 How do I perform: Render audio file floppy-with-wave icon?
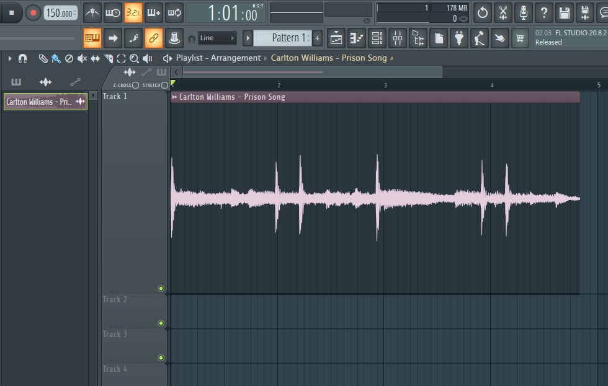pos(585,13)
